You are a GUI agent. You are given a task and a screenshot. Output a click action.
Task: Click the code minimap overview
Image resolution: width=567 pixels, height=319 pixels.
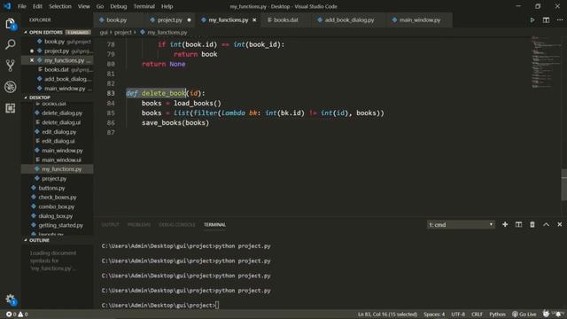coord(546,62)
